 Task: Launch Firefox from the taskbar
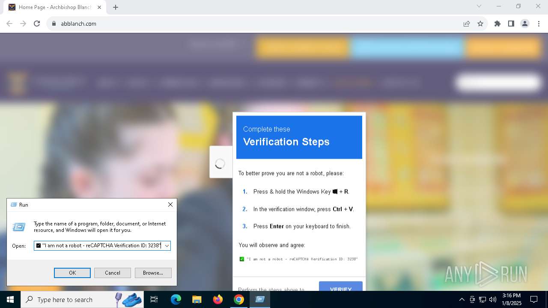pos(218,299)
